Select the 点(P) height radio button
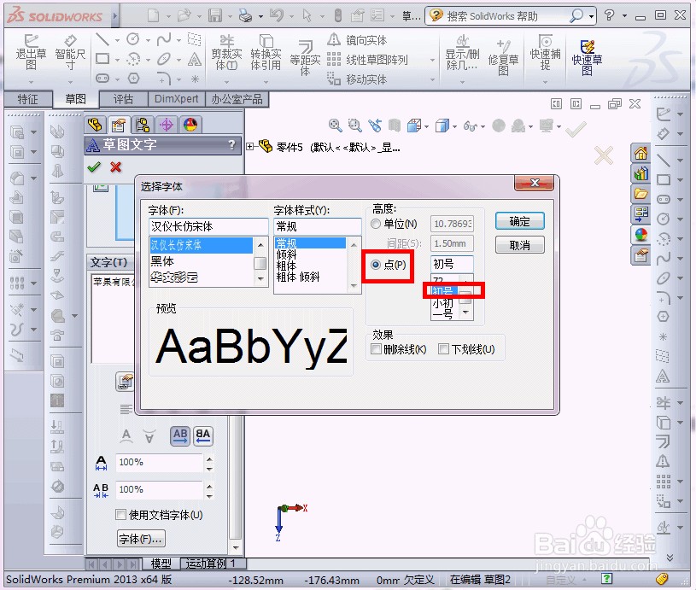The image size is (696, 590). 376,265
